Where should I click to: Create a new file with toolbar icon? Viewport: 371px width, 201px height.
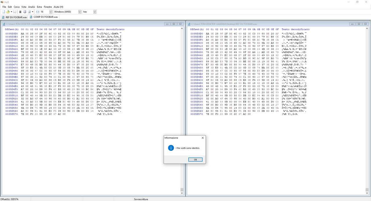click(x=4, y=12)
